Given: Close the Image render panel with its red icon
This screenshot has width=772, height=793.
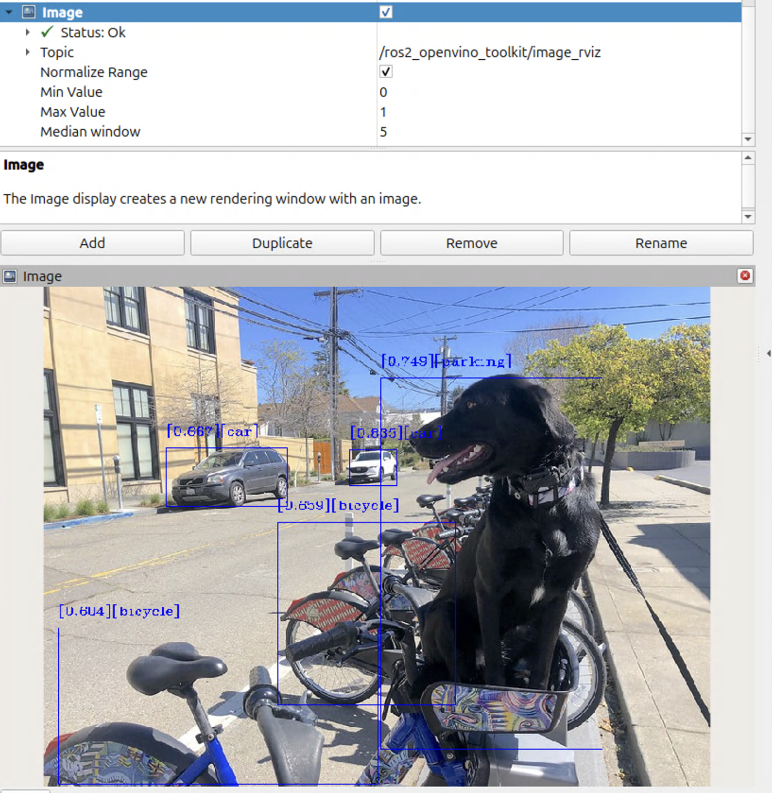Looking at the screenshot, I should click(x=745, y=275).
